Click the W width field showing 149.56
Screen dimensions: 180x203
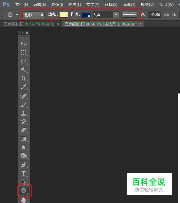[x=154, y=15]
